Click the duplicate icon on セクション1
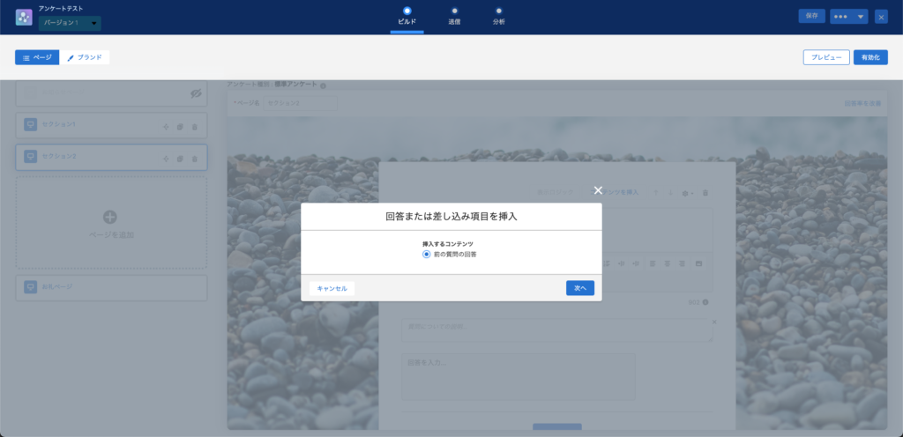This screenshot has width=903, height=437. (180, 127)
